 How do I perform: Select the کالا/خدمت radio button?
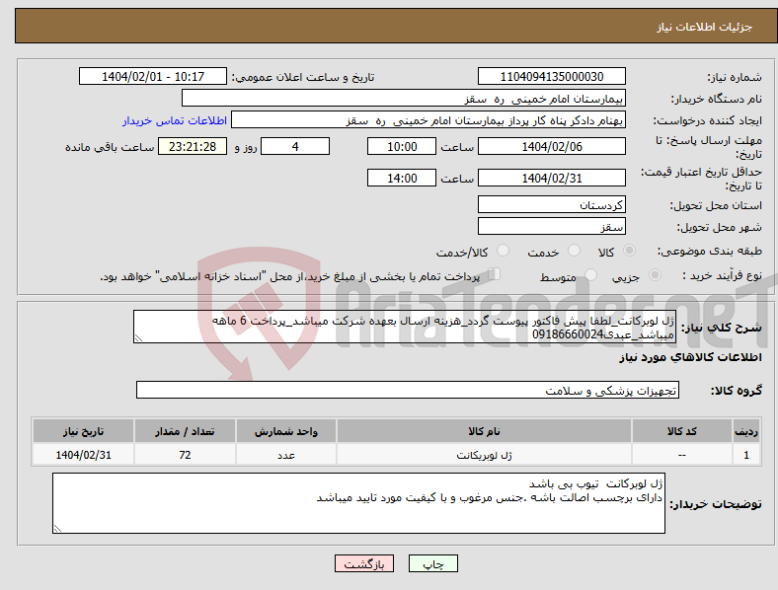coord(504,251)
